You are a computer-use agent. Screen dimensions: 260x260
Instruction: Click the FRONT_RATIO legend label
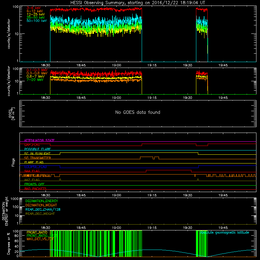coord(37,232)
